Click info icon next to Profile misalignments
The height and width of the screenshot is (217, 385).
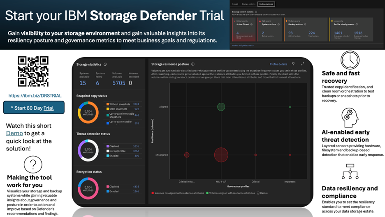pyautogui.click(x=357, y=24)
